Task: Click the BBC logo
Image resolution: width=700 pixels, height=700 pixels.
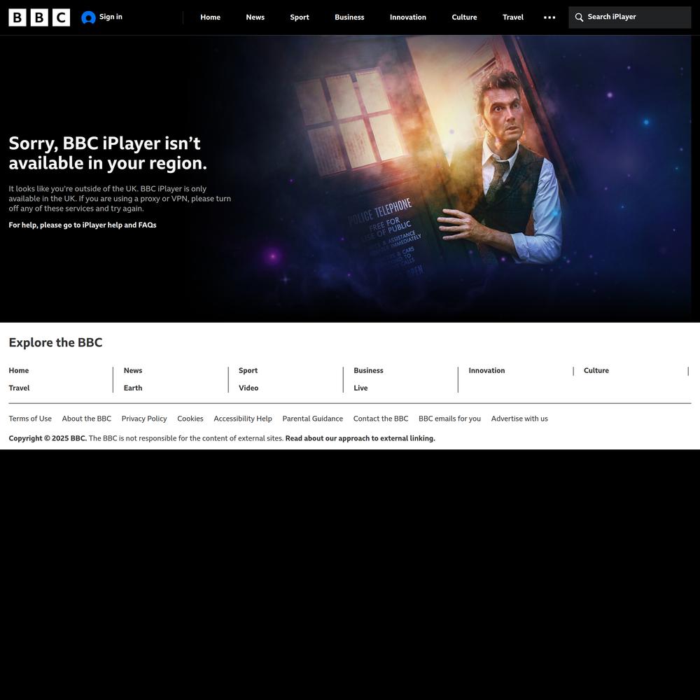Action: [x=39, y=17]
